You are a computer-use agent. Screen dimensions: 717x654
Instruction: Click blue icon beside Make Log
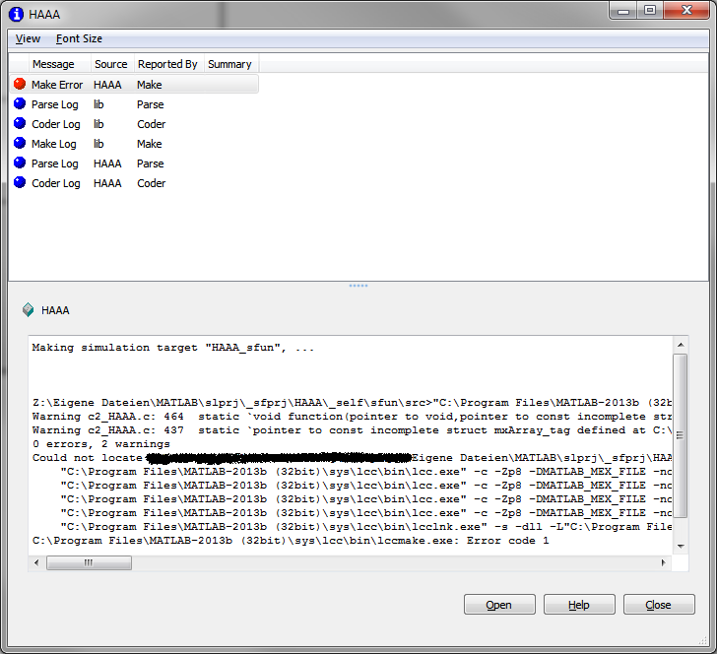click(20, 144)
